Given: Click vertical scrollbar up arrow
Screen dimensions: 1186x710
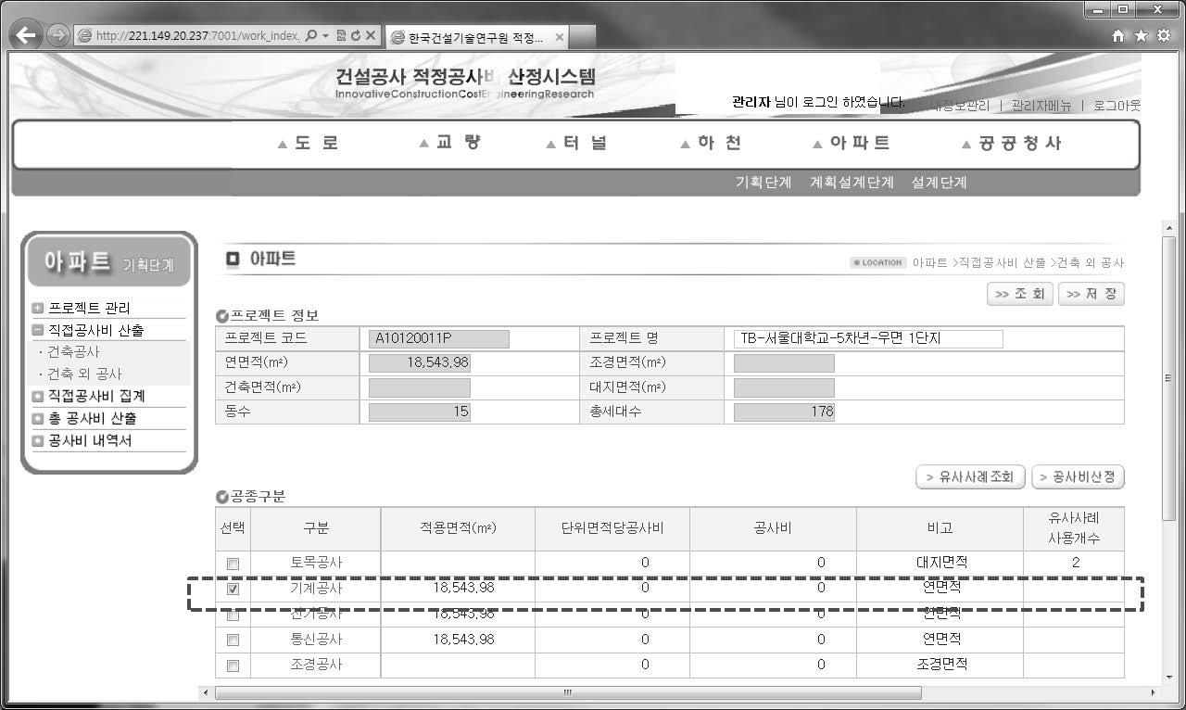Looking at the screenshot, I should pyautogui.click(x=1168, y=229).
